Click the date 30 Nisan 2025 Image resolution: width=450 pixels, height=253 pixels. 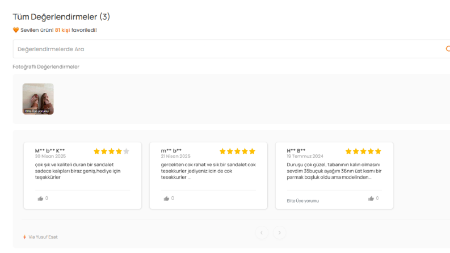point(51,156)
